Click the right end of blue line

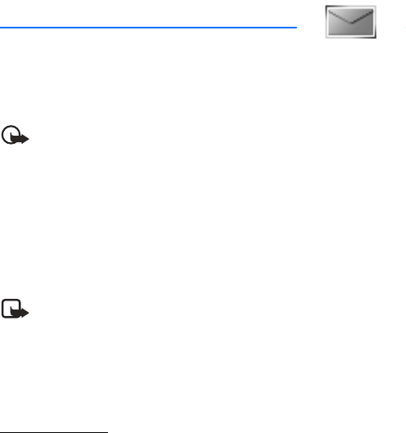click(296, 28)
